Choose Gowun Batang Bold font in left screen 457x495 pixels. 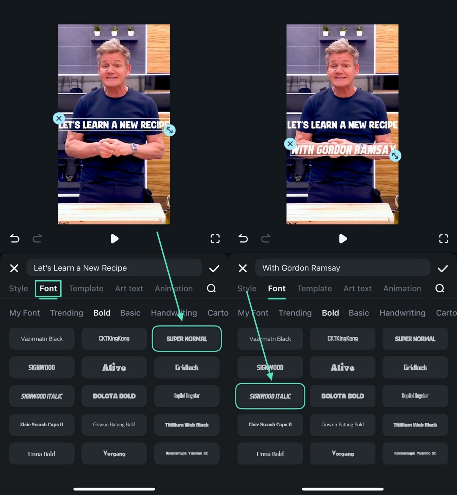tap(114, 425)
